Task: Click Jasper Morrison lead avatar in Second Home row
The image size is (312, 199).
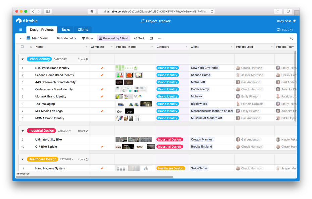Action: 238,75
